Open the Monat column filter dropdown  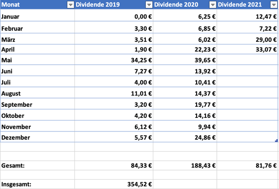(71, 5)
